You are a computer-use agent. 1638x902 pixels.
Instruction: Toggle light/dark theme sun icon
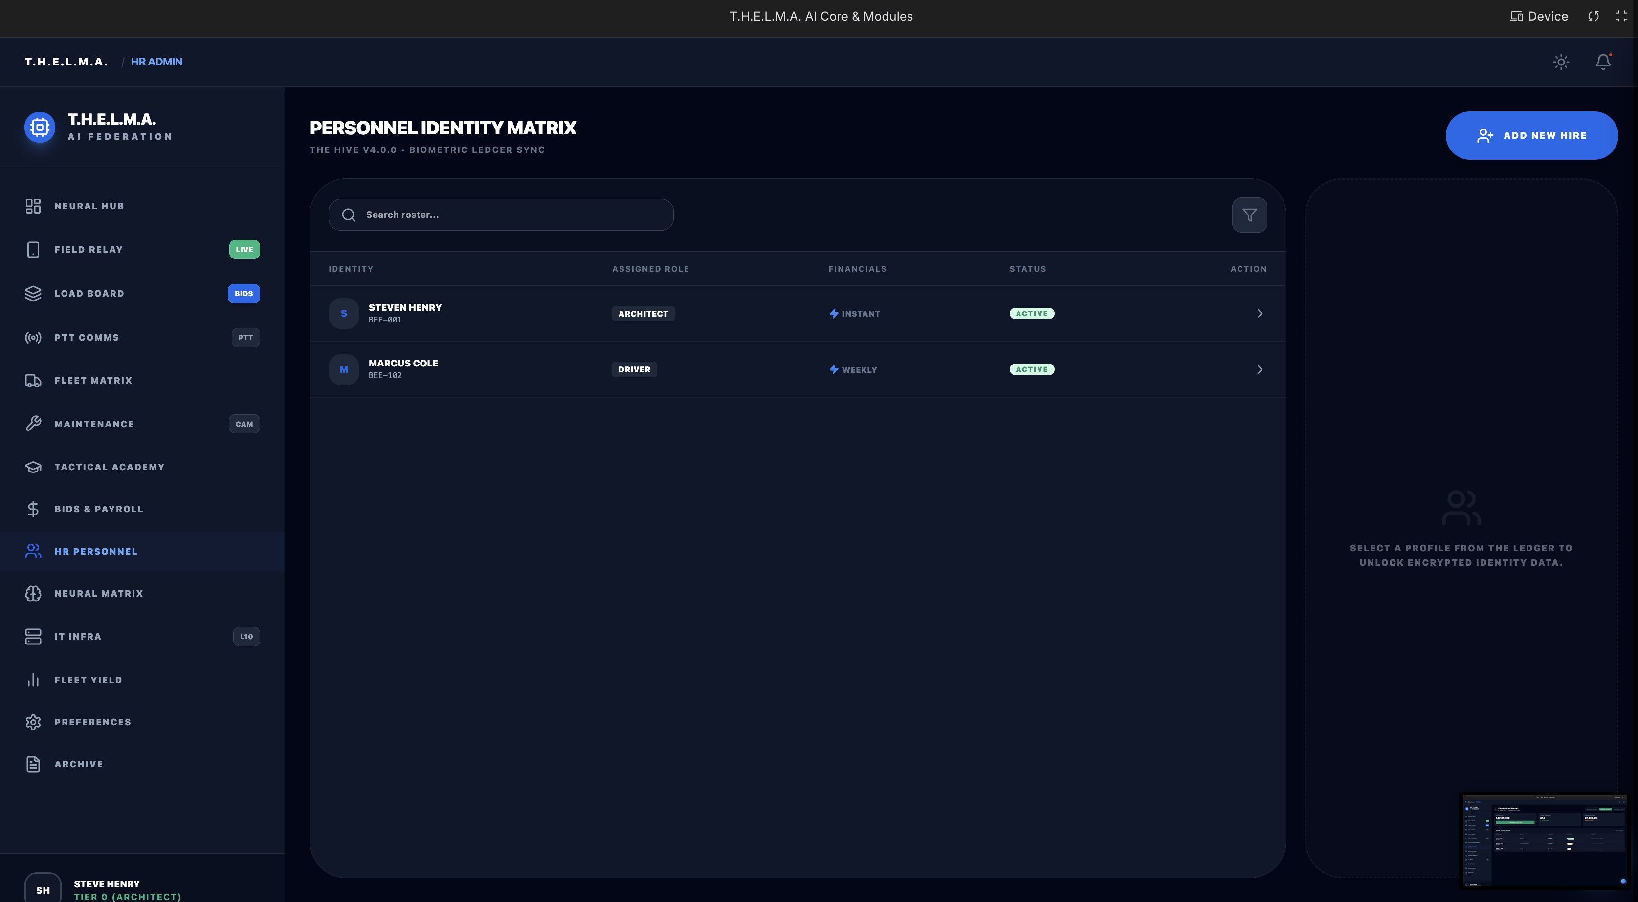click(1561, 62)
